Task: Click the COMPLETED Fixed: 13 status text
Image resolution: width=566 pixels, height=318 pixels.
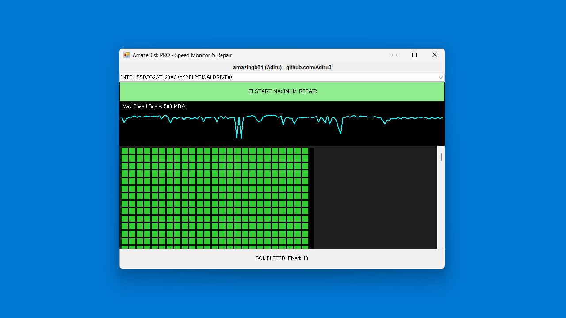Action: pos(282,258)
